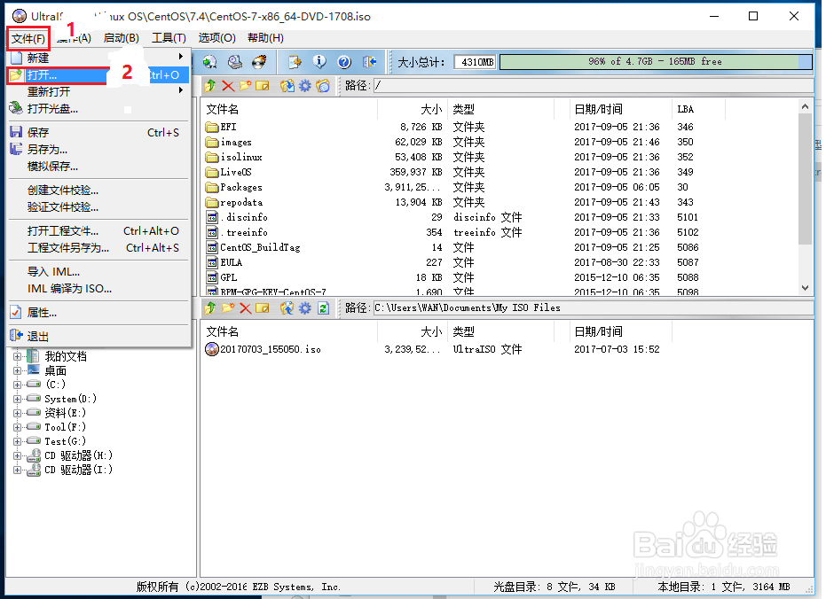826x599 pixels.
Task: Go up one level in local files pane
Action: pos(210,308)
